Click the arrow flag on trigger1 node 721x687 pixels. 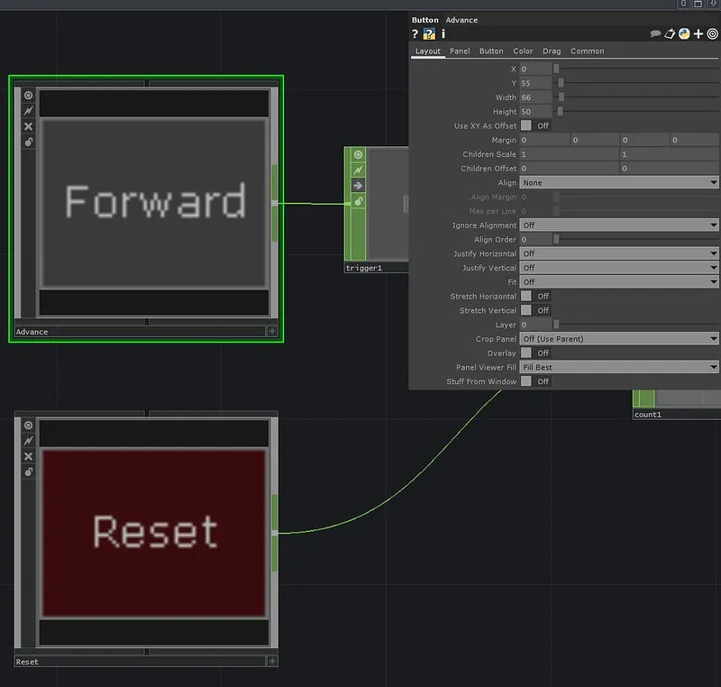coord(358,186)
